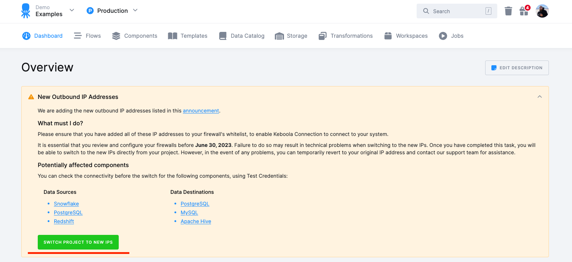Click the slash shortcut key hint in Search

coord(488,11)
